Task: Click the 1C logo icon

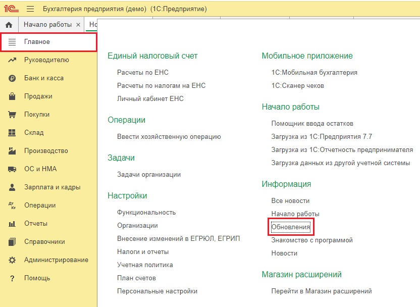Action: click(11, 9)
